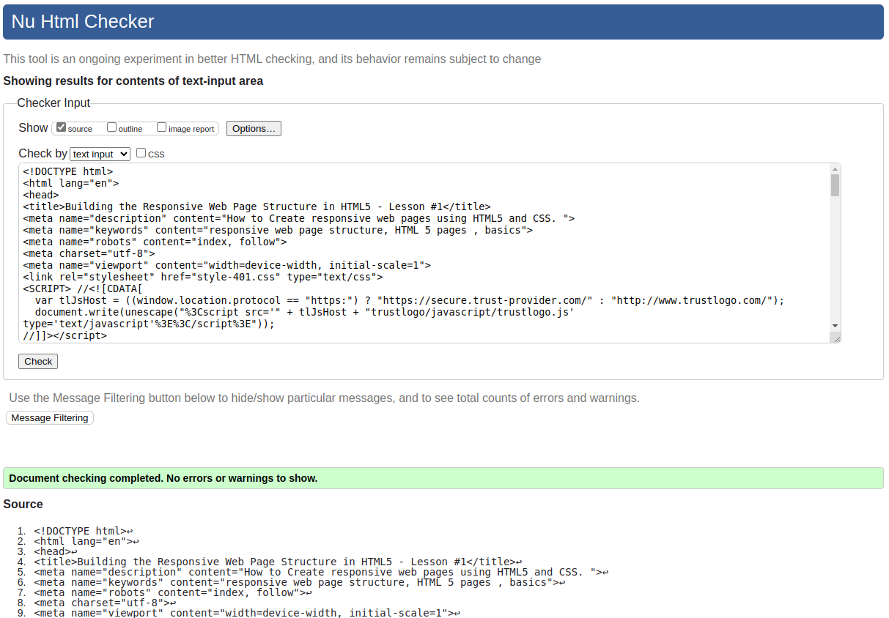Click the Show label
Screen dimensions: 889x618
33,127
